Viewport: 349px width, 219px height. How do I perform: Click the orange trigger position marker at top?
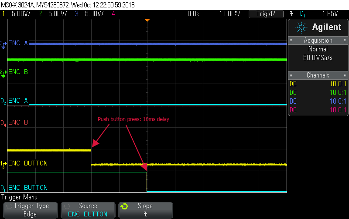coord(147,20)
